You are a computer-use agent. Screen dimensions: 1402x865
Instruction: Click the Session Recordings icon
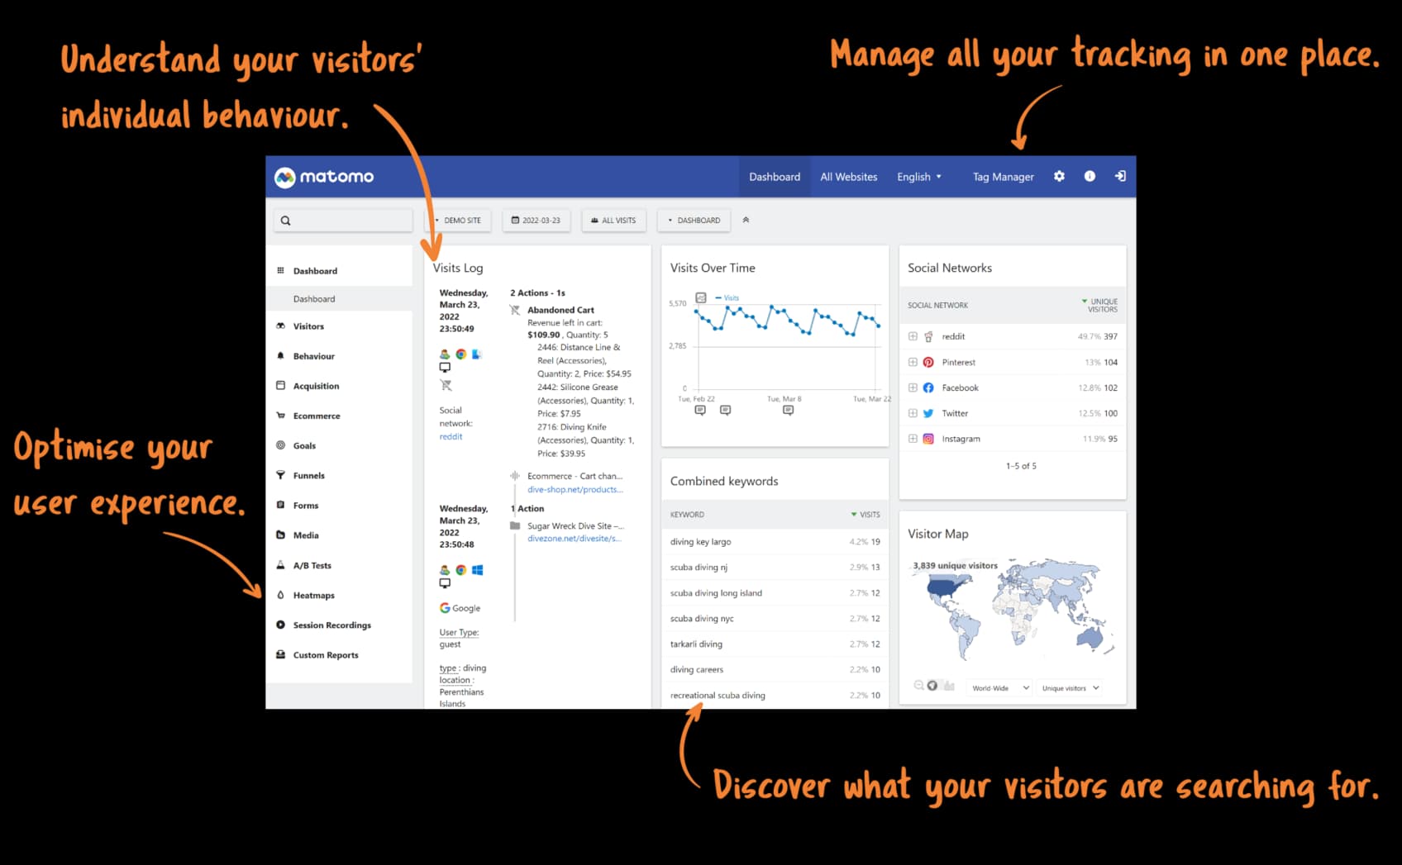tap(282, 625)
